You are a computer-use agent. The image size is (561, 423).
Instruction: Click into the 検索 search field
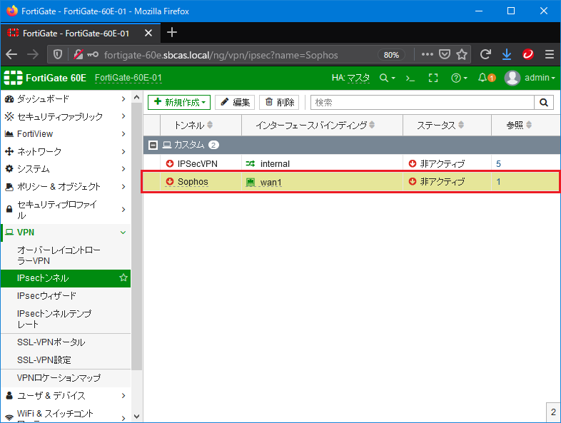[423, 103]
